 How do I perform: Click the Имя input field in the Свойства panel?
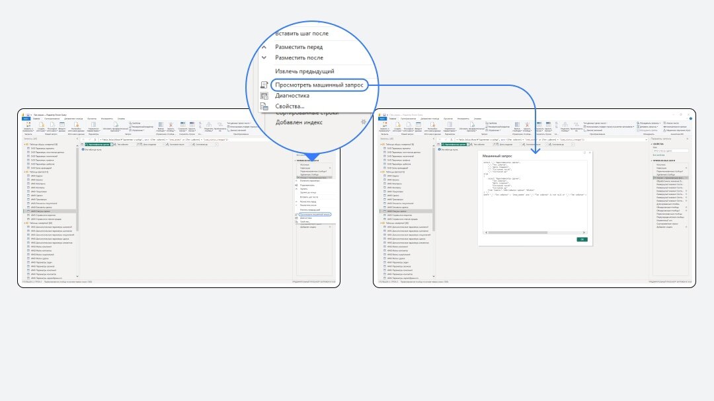(670, 151)
